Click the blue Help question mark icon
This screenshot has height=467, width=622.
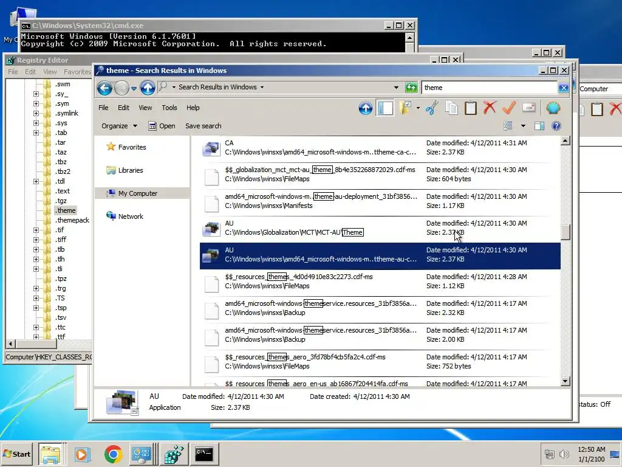click(556, 126)
